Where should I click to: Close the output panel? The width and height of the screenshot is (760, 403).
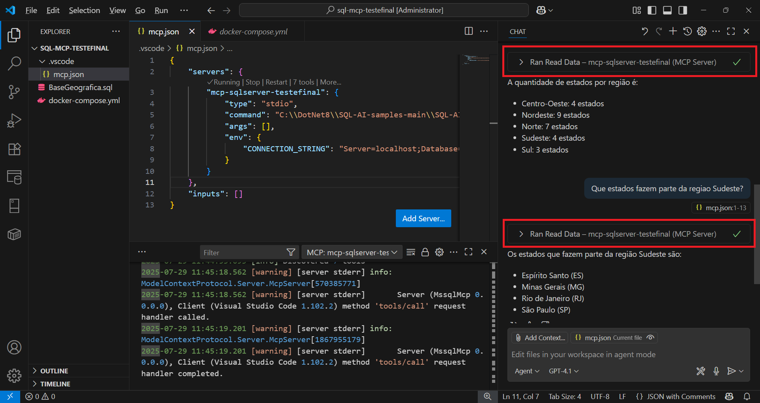click(484, 252)
